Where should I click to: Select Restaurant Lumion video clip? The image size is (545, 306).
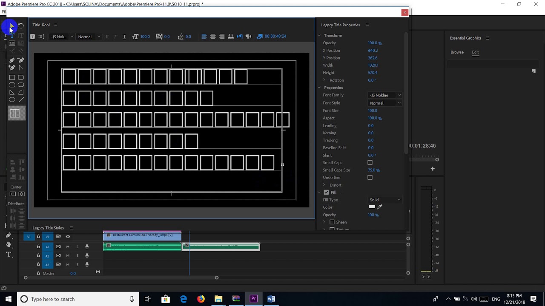142,235
